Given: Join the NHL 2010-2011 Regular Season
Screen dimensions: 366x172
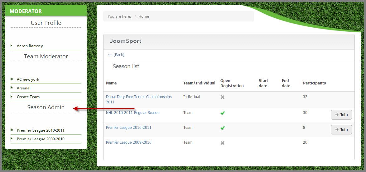Looking at the screenshot, I should [341, 115].
